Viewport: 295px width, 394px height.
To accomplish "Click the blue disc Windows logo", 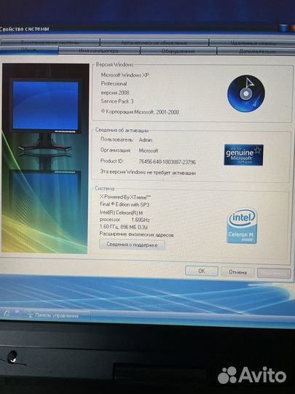I will click(x=246, y=93).
